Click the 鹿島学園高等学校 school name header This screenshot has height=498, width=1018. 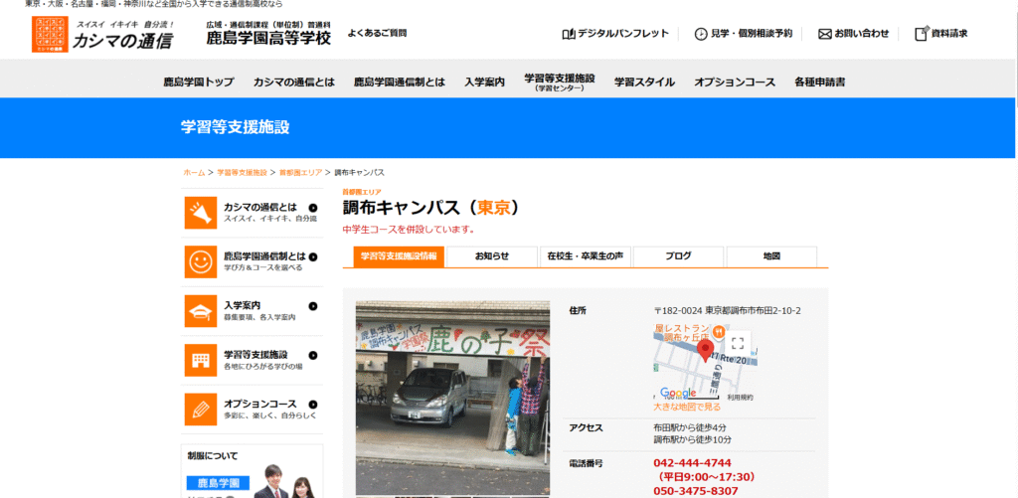268,38
